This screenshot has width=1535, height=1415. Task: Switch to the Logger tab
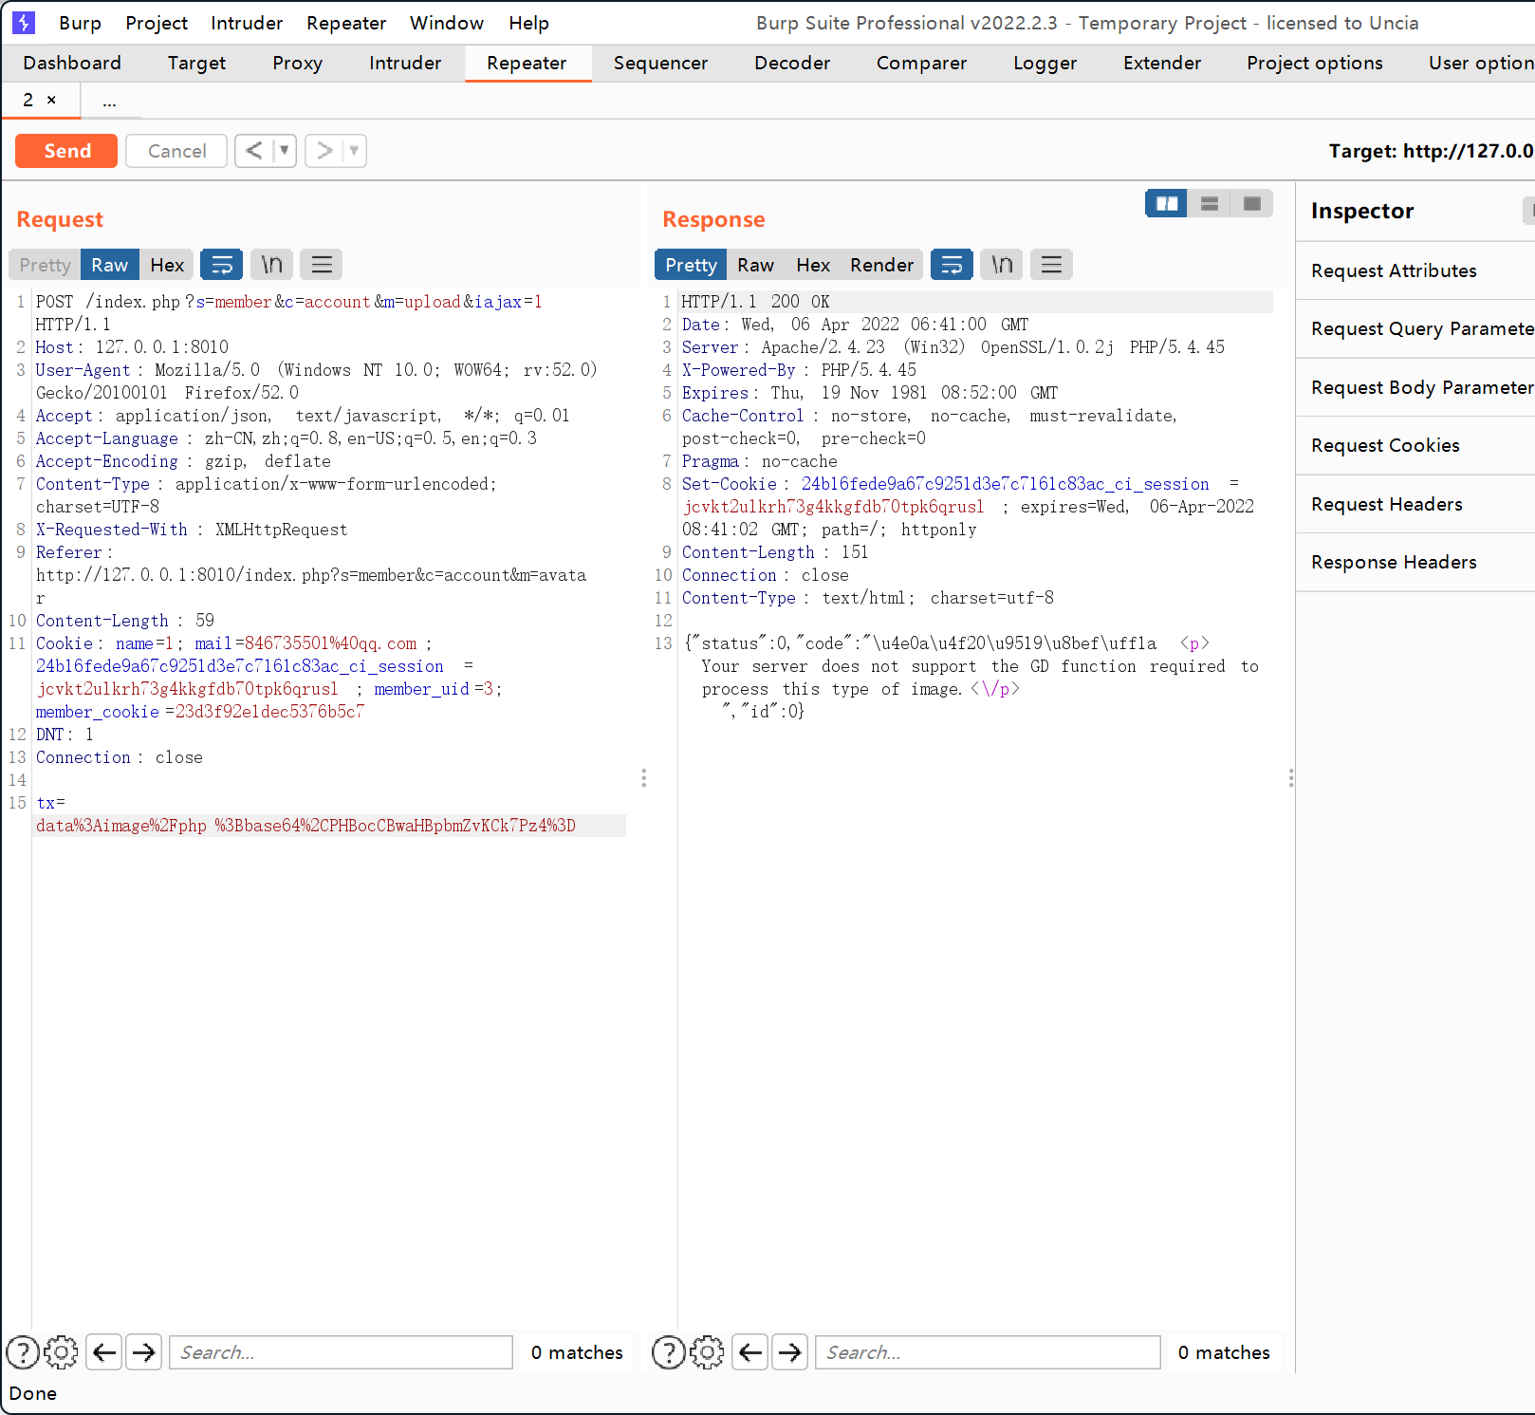(x=1045, y=63)
